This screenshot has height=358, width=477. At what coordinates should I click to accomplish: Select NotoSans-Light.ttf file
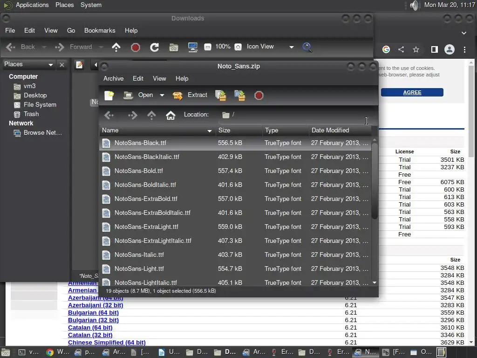click(x=235, y=269)
